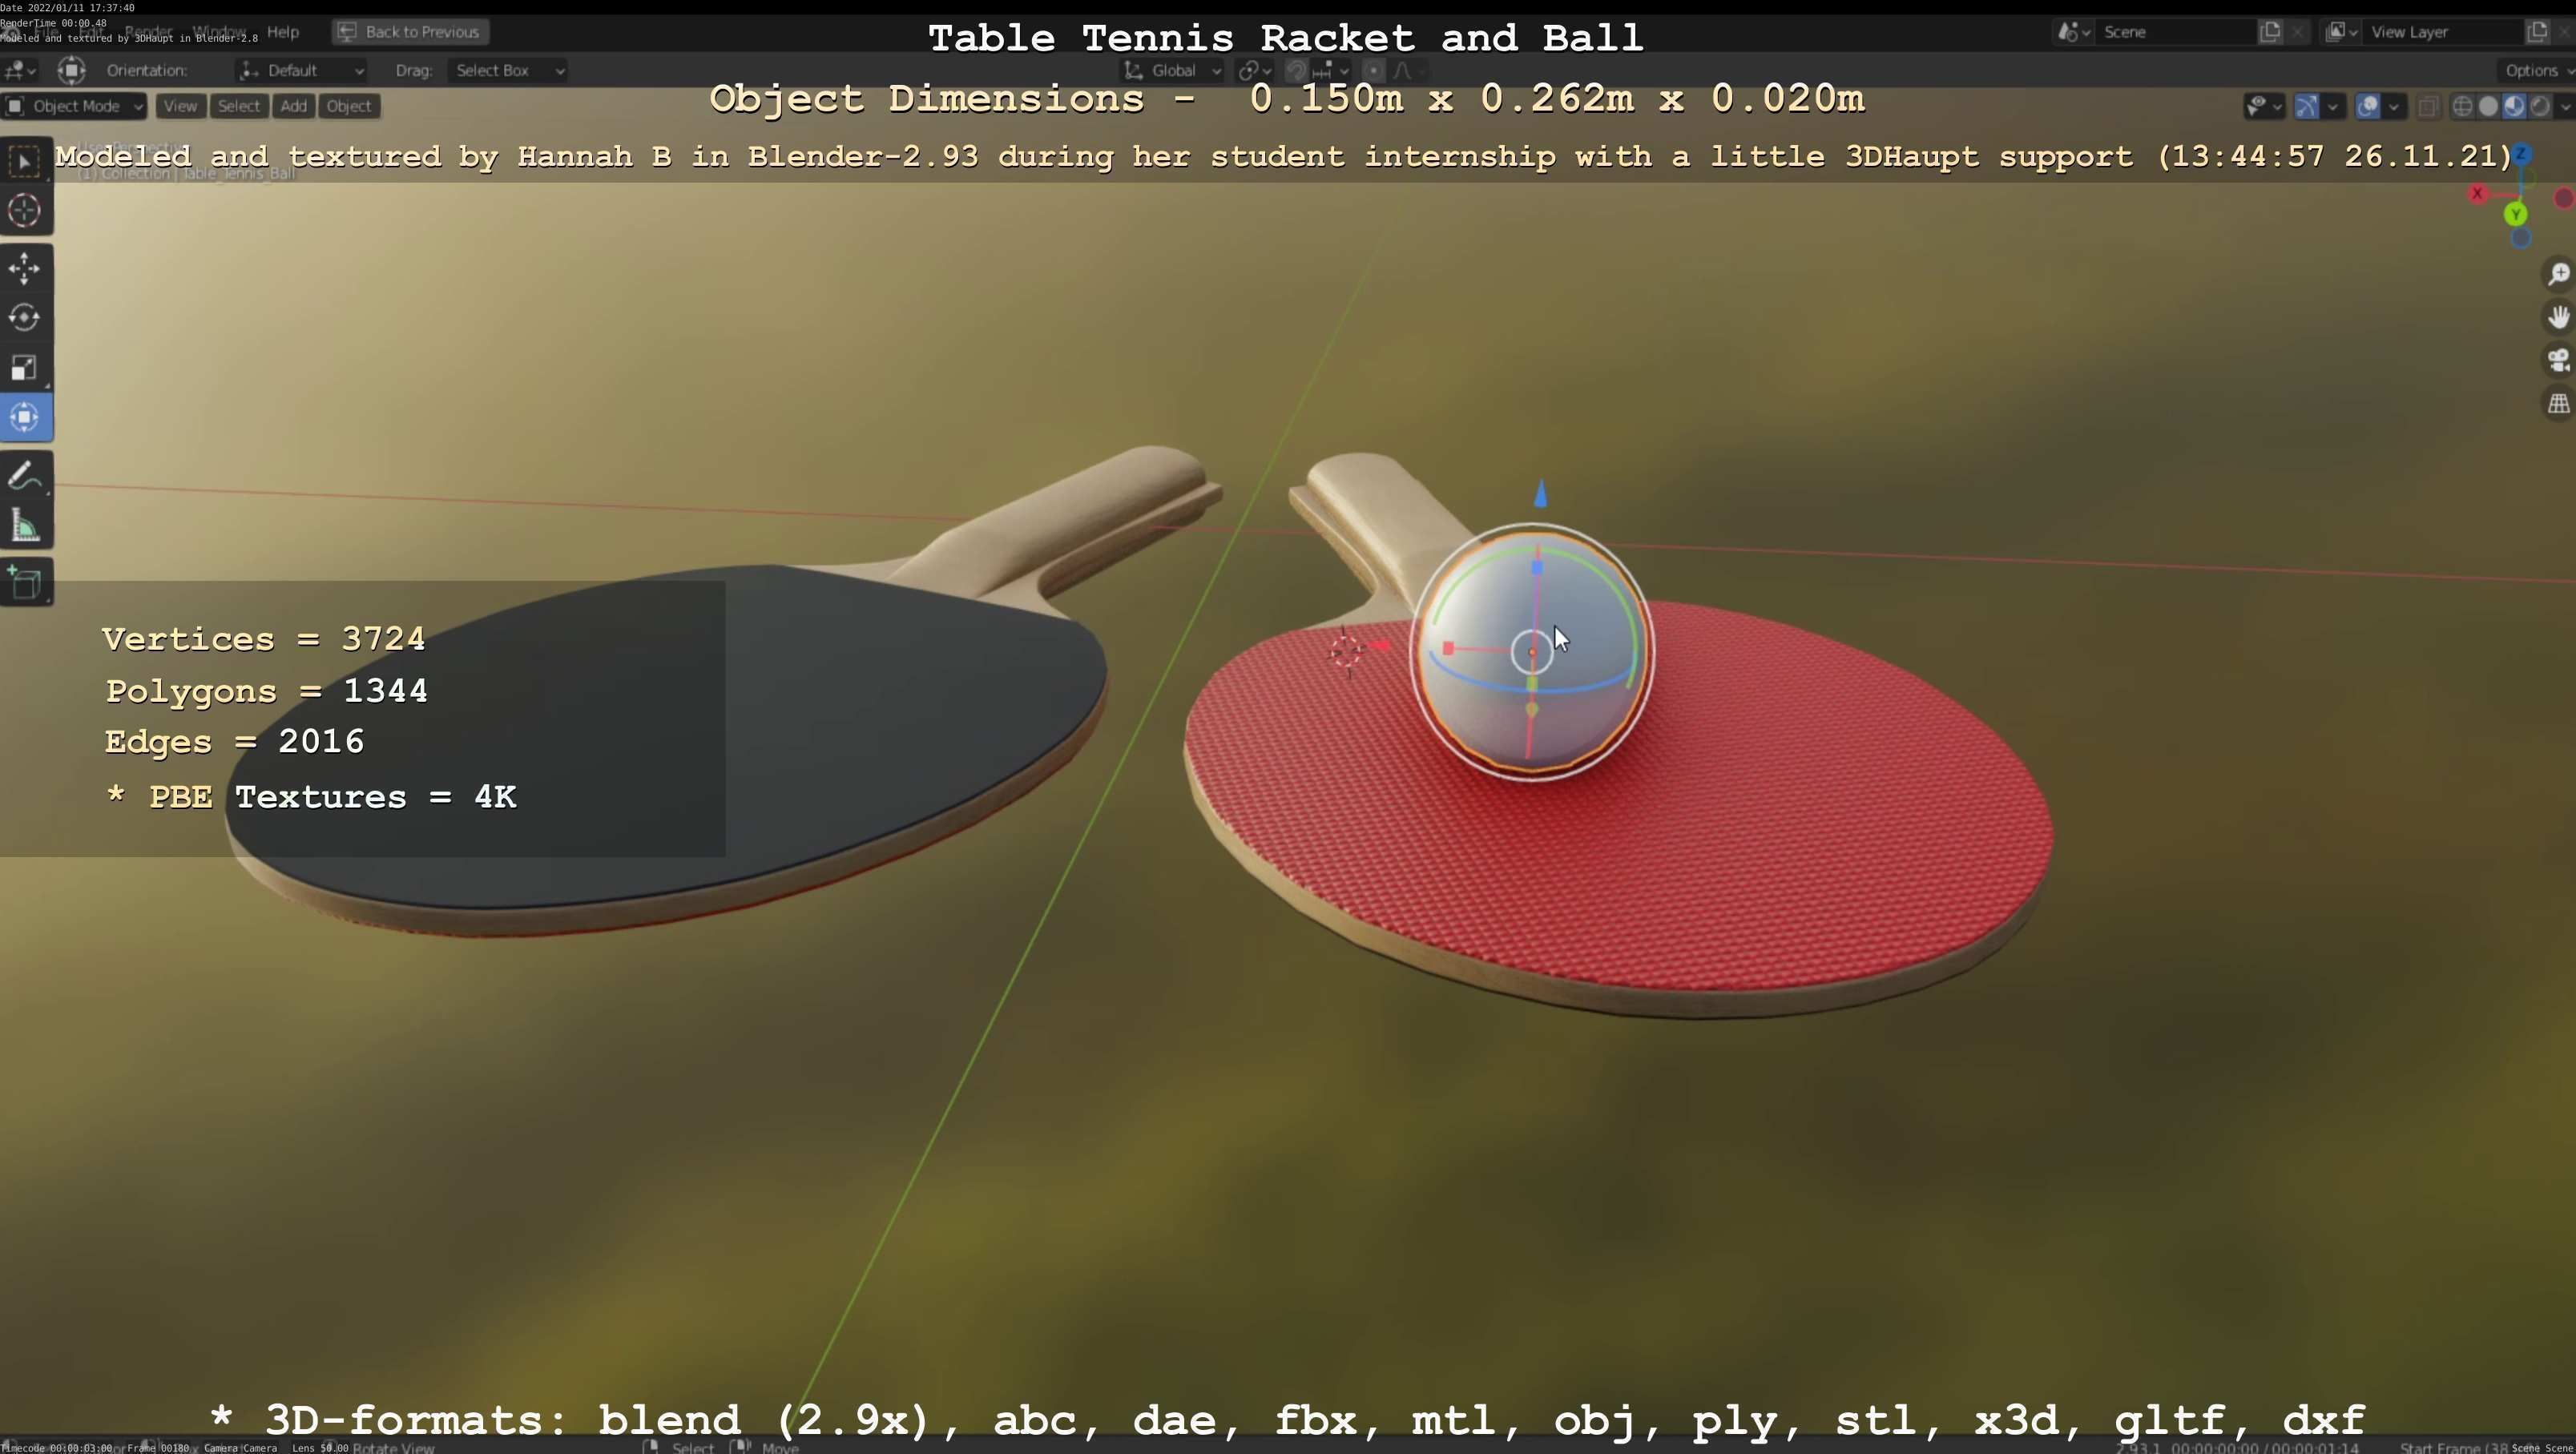Open the Object menu
The image size is (2576, 1454).
click(349, 106)
